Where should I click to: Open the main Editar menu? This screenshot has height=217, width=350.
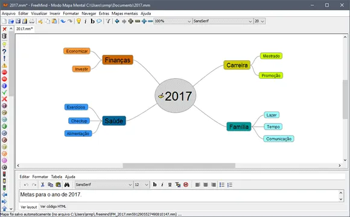pyautogui.click(x=23, y=13)
